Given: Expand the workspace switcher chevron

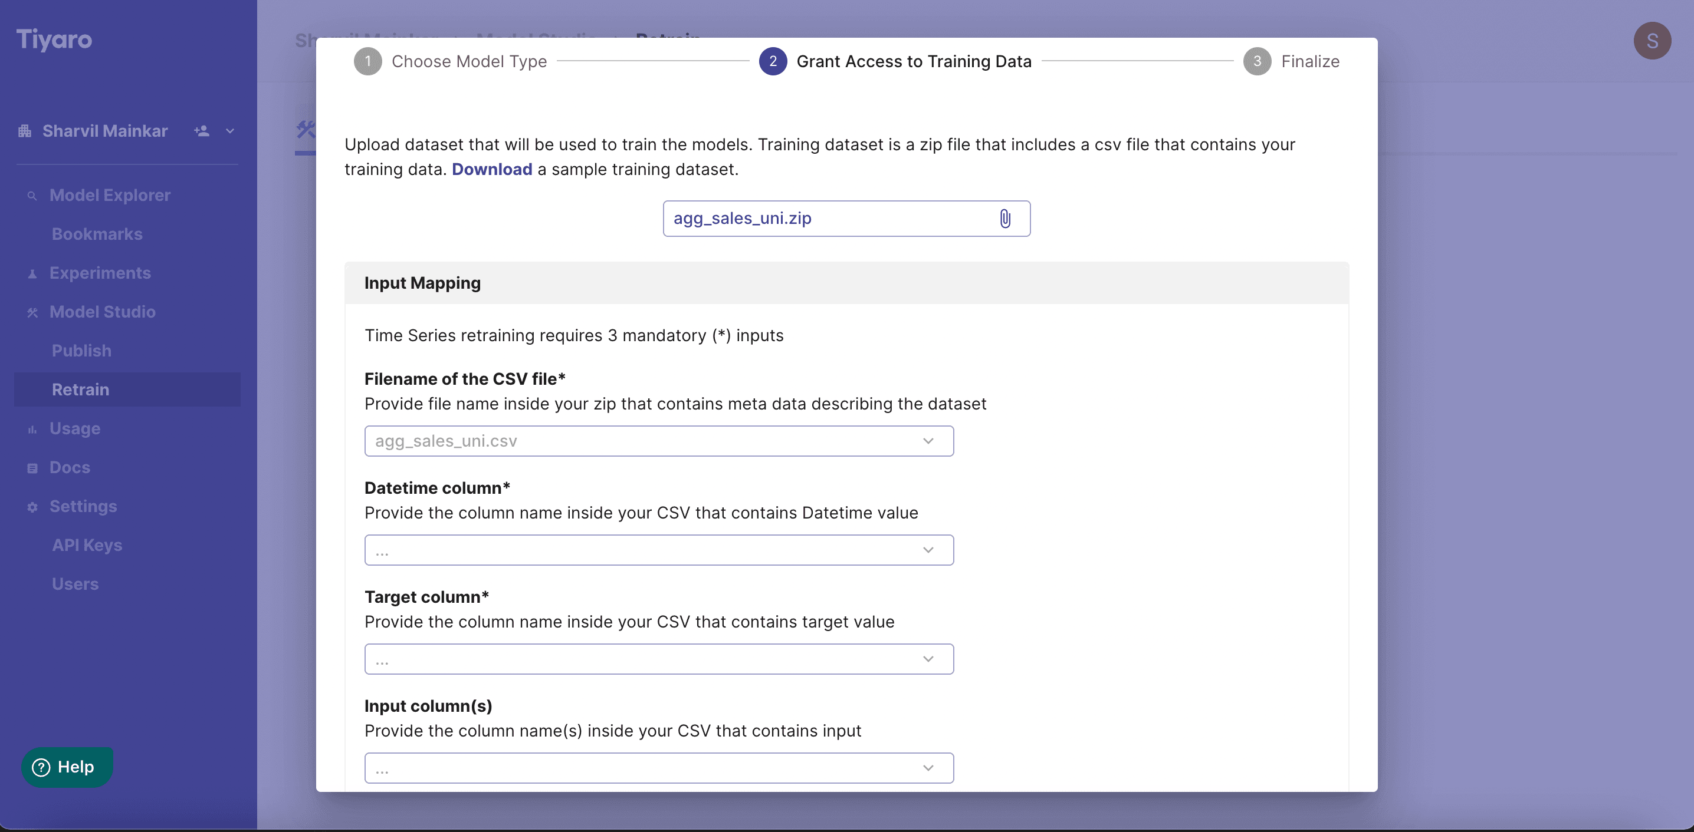Looking at the screenshot, I should click(229, 131).
